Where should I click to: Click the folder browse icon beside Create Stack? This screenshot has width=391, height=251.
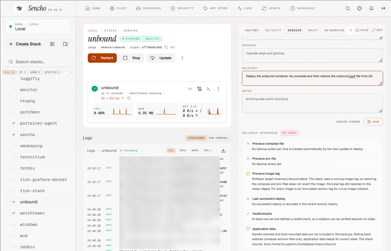click(65, 44)
